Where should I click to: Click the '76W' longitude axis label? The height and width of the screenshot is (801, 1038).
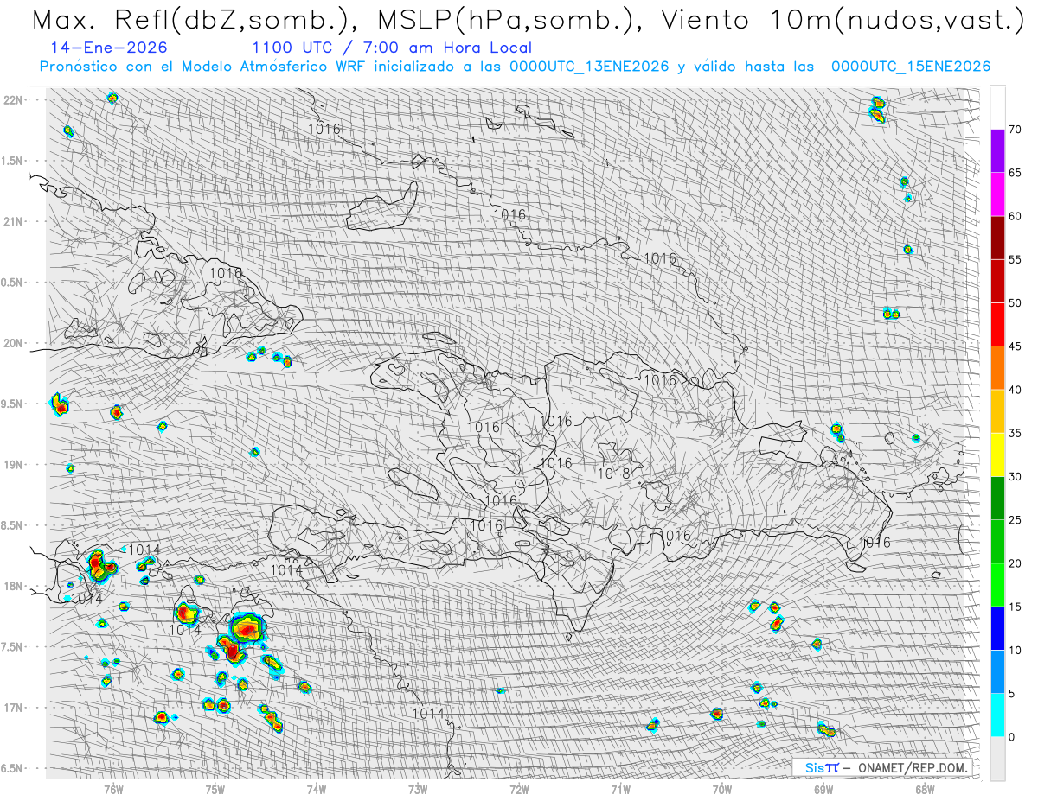[113, 790]
